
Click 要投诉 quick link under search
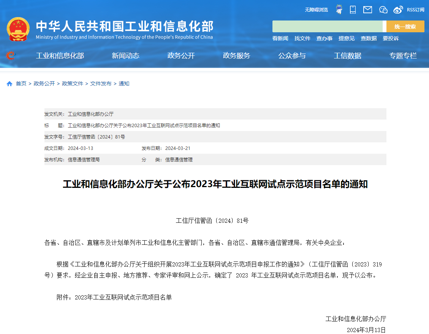coord(391,38)
